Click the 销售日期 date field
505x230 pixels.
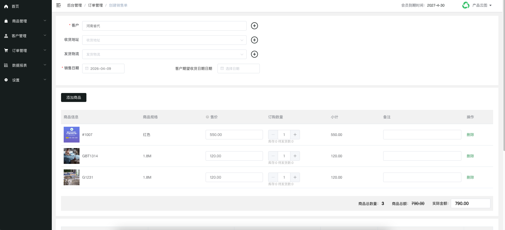(103, 68)
